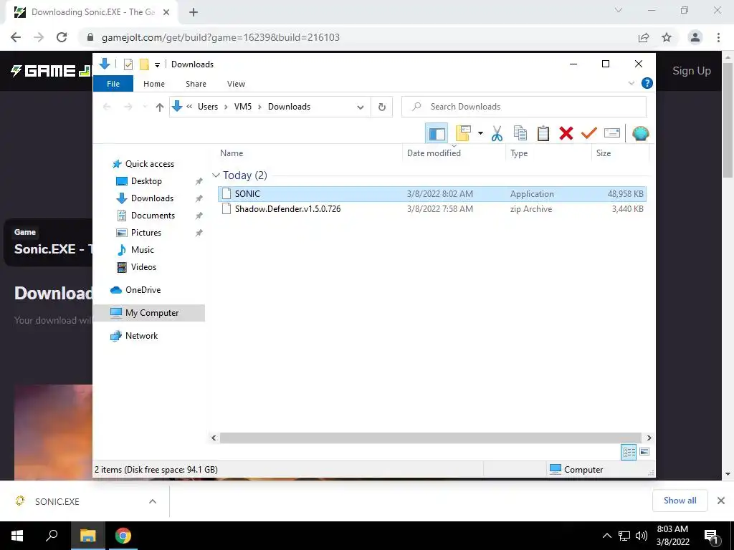Select Pictures in navigation pane
734x550 pixels.
pos(146,233)
